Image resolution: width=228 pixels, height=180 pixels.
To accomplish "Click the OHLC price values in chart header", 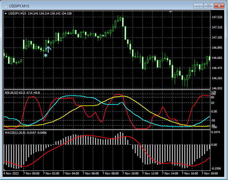I will click(x=50, y=14).
